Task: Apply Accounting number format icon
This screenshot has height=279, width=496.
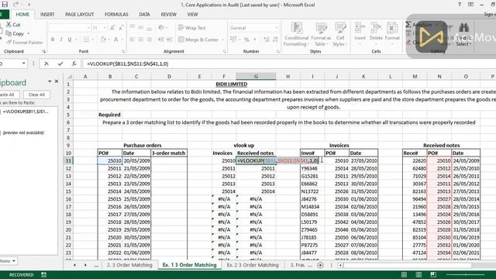Action: [233, 40]
